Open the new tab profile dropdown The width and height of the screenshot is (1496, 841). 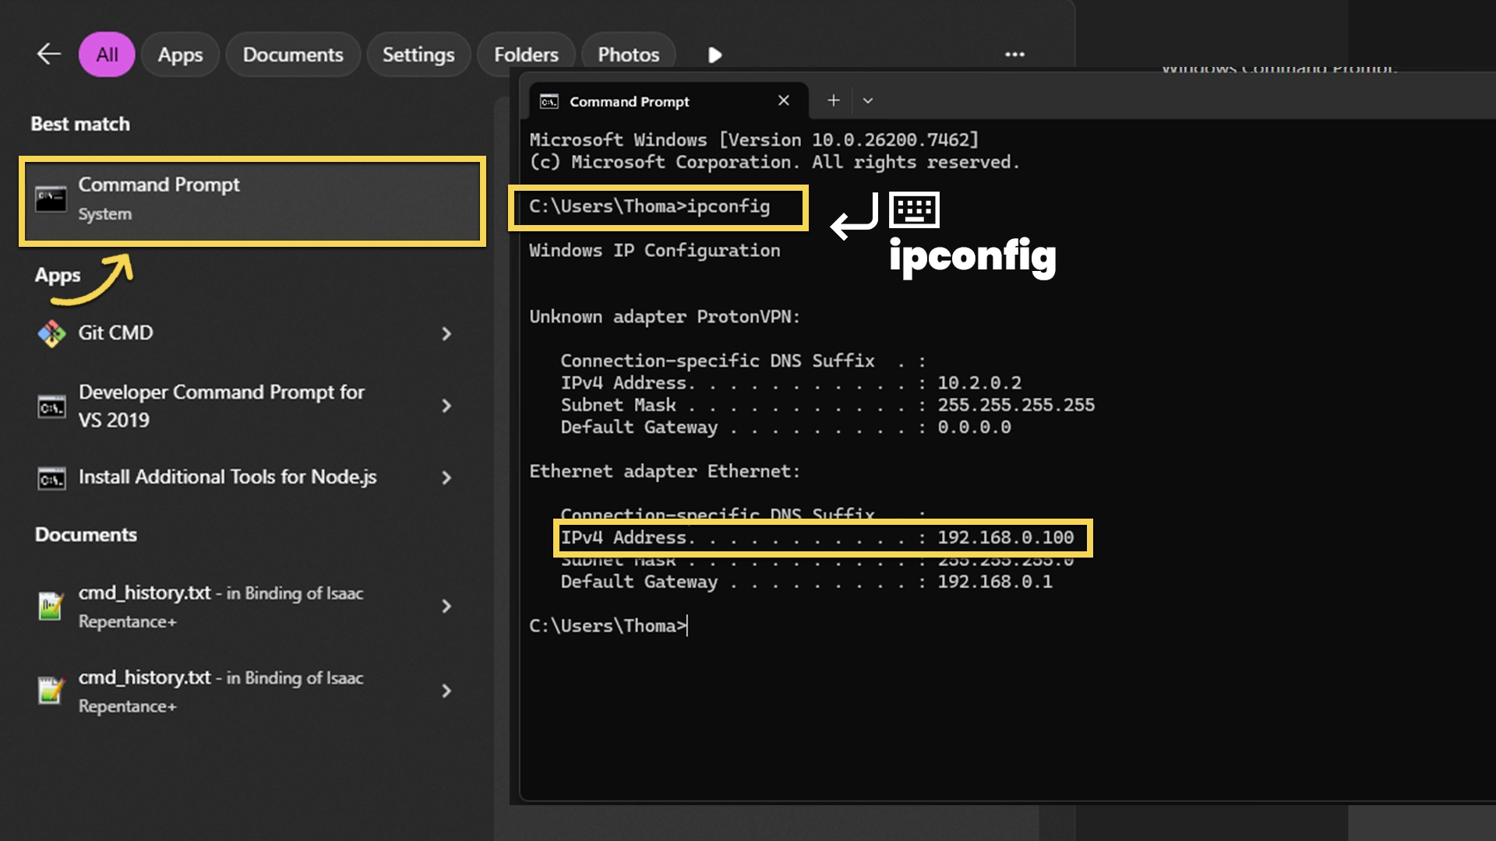[868, 100]
